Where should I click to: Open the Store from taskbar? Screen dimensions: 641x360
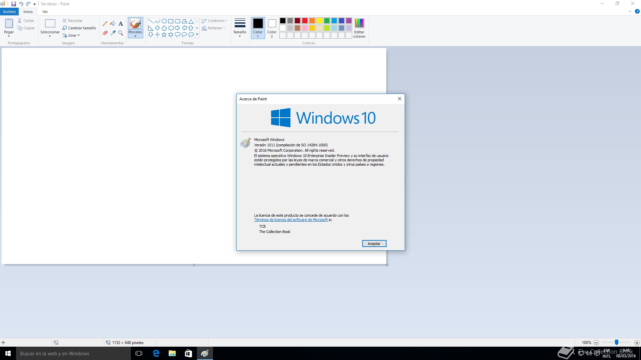click(188, 353)
